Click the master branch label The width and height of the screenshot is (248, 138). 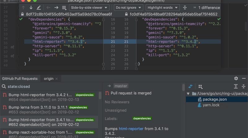click(x=121, y=86)
